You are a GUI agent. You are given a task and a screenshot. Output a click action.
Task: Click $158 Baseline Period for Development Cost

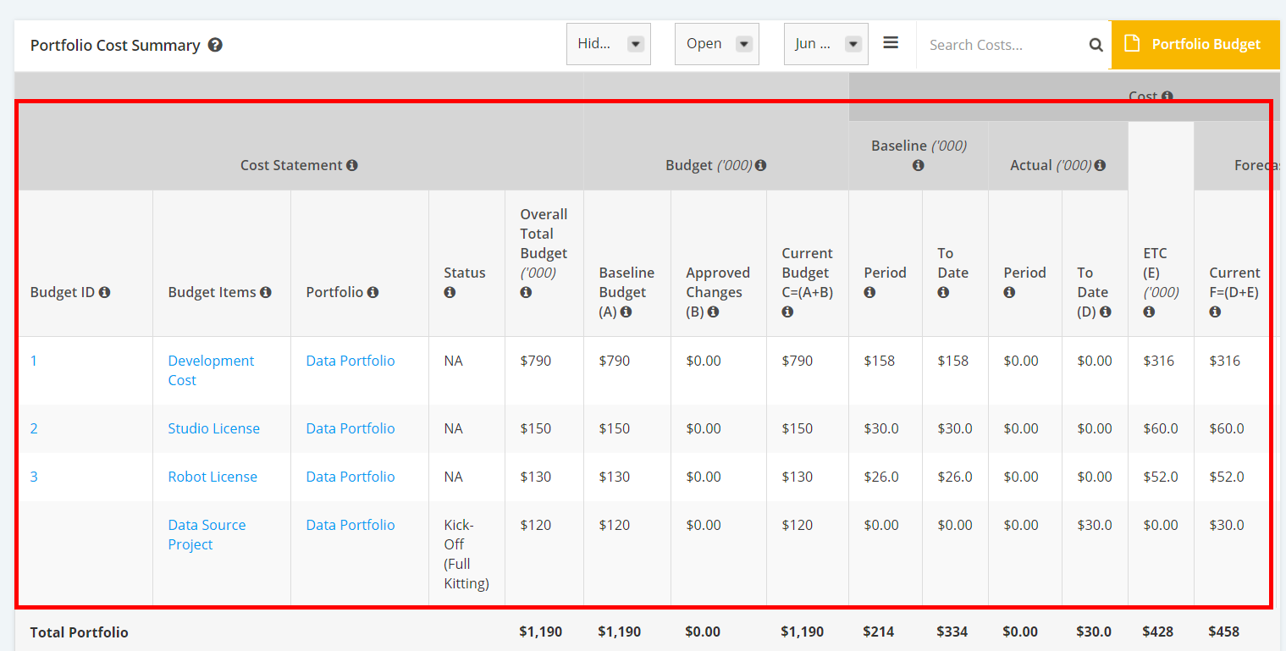point(880,361)
